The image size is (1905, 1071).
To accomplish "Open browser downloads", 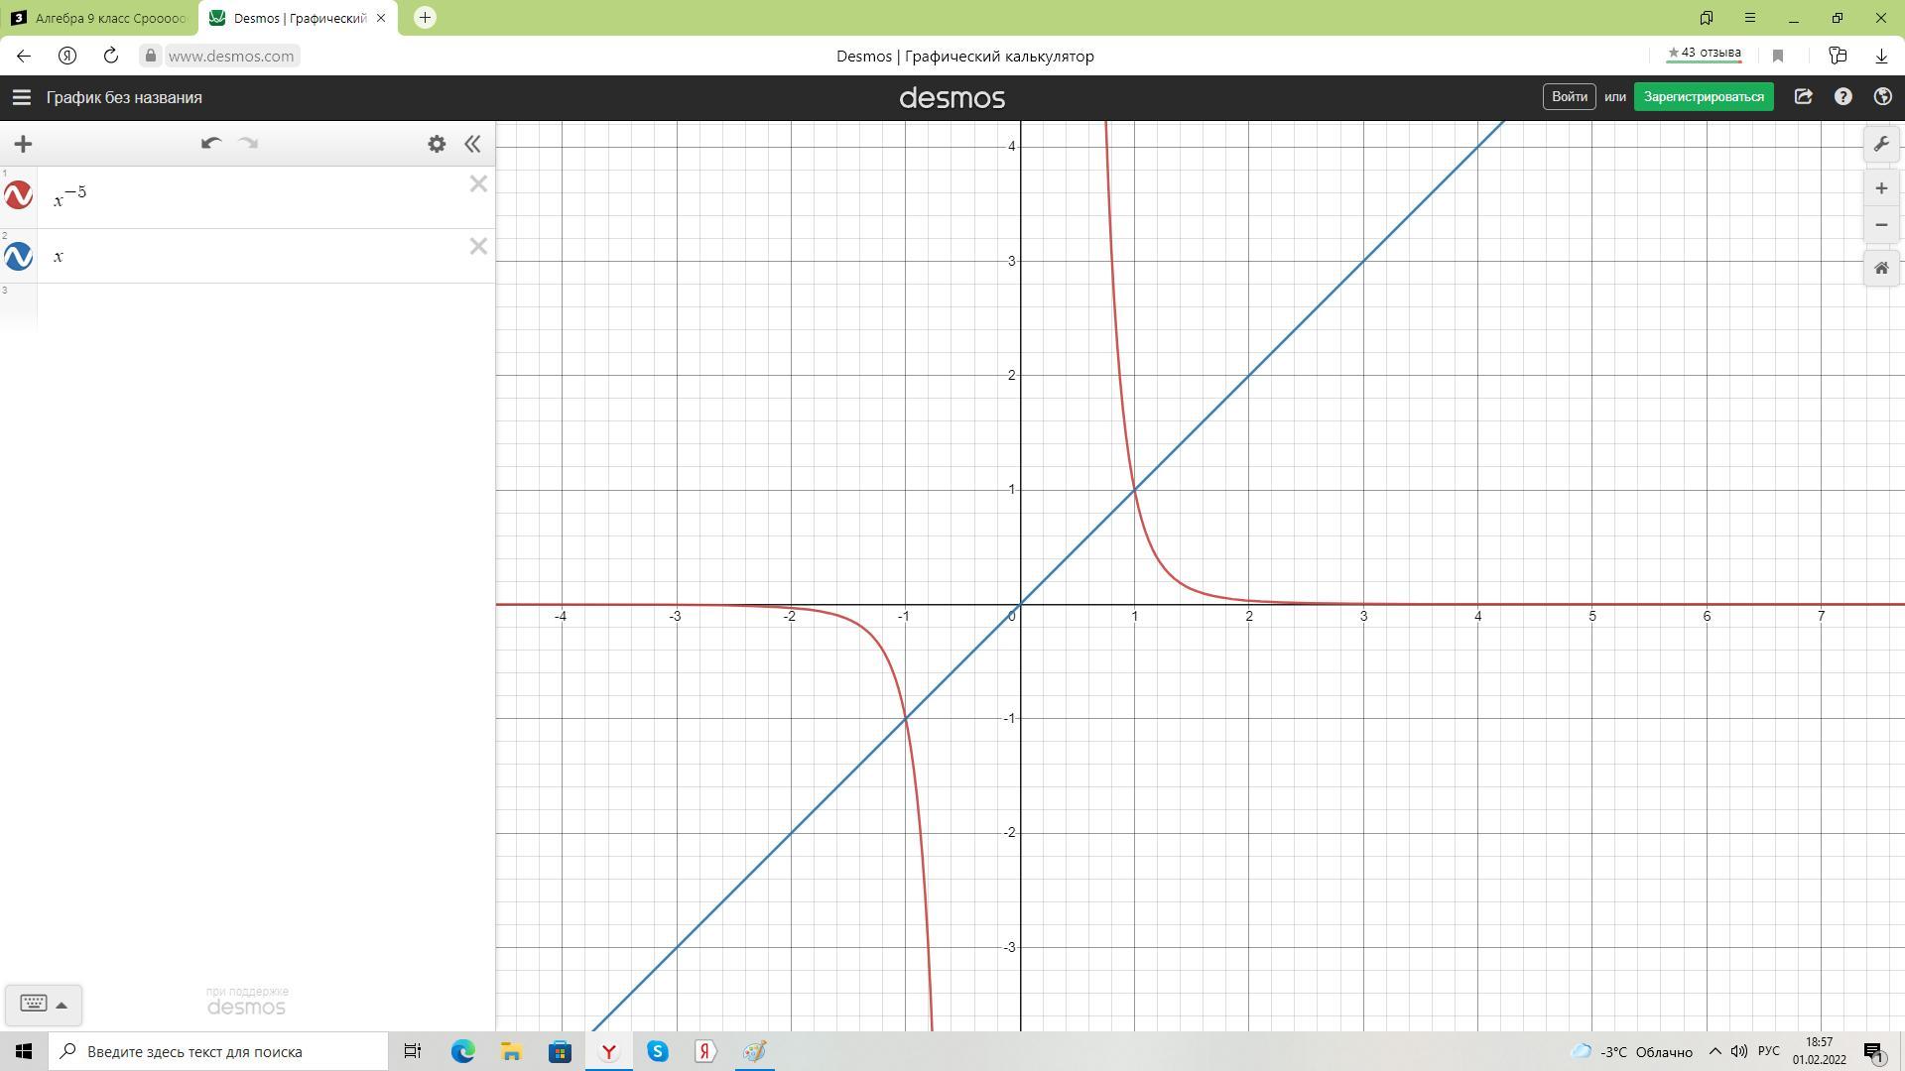I will coord(1881,56).
